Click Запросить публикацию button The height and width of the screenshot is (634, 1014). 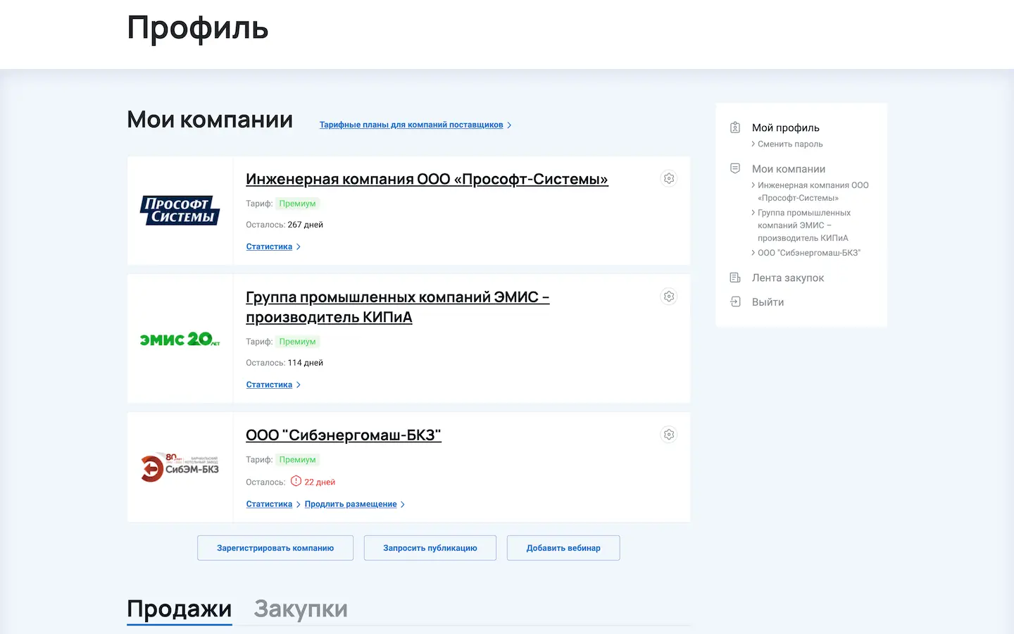coord(430,548)
